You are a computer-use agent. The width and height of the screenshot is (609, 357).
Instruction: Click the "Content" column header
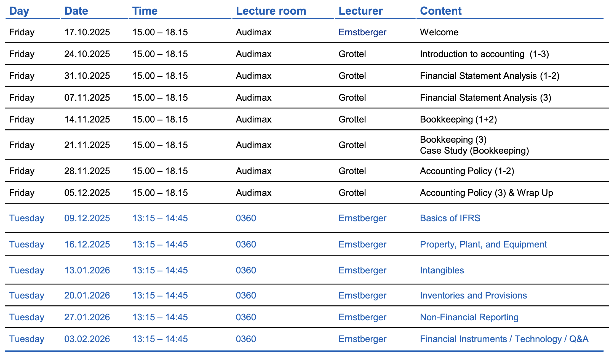coord(440,11)
